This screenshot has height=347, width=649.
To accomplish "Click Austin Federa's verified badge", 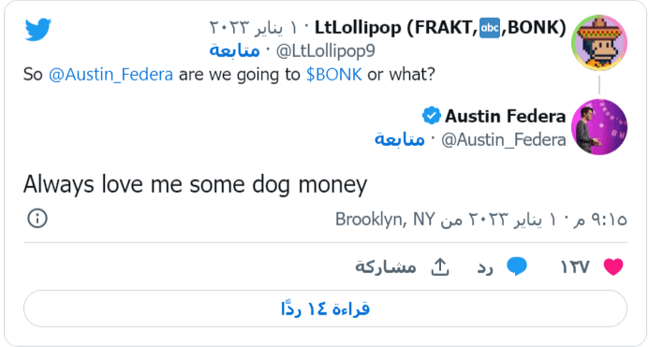I will [x=432, y=115].
